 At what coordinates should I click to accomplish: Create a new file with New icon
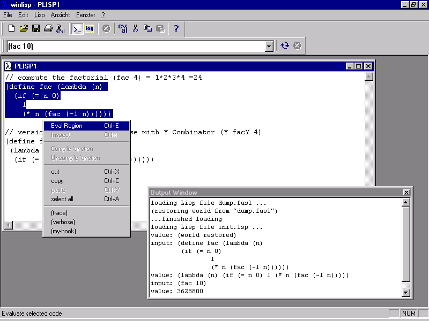pos(11,28)
